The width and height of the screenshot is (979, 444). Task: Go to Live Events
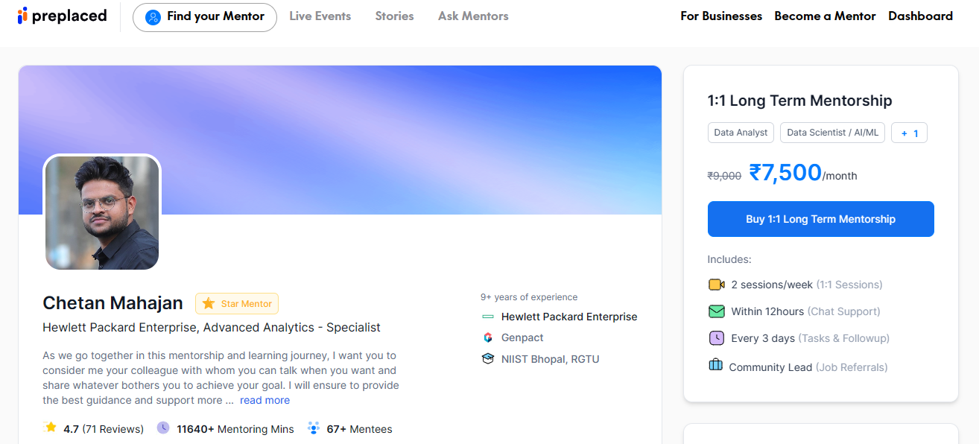(x=320, y=16)
